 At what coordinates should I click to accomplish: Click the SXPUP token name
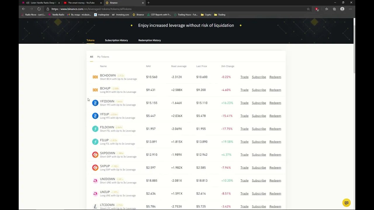(105, 166)
